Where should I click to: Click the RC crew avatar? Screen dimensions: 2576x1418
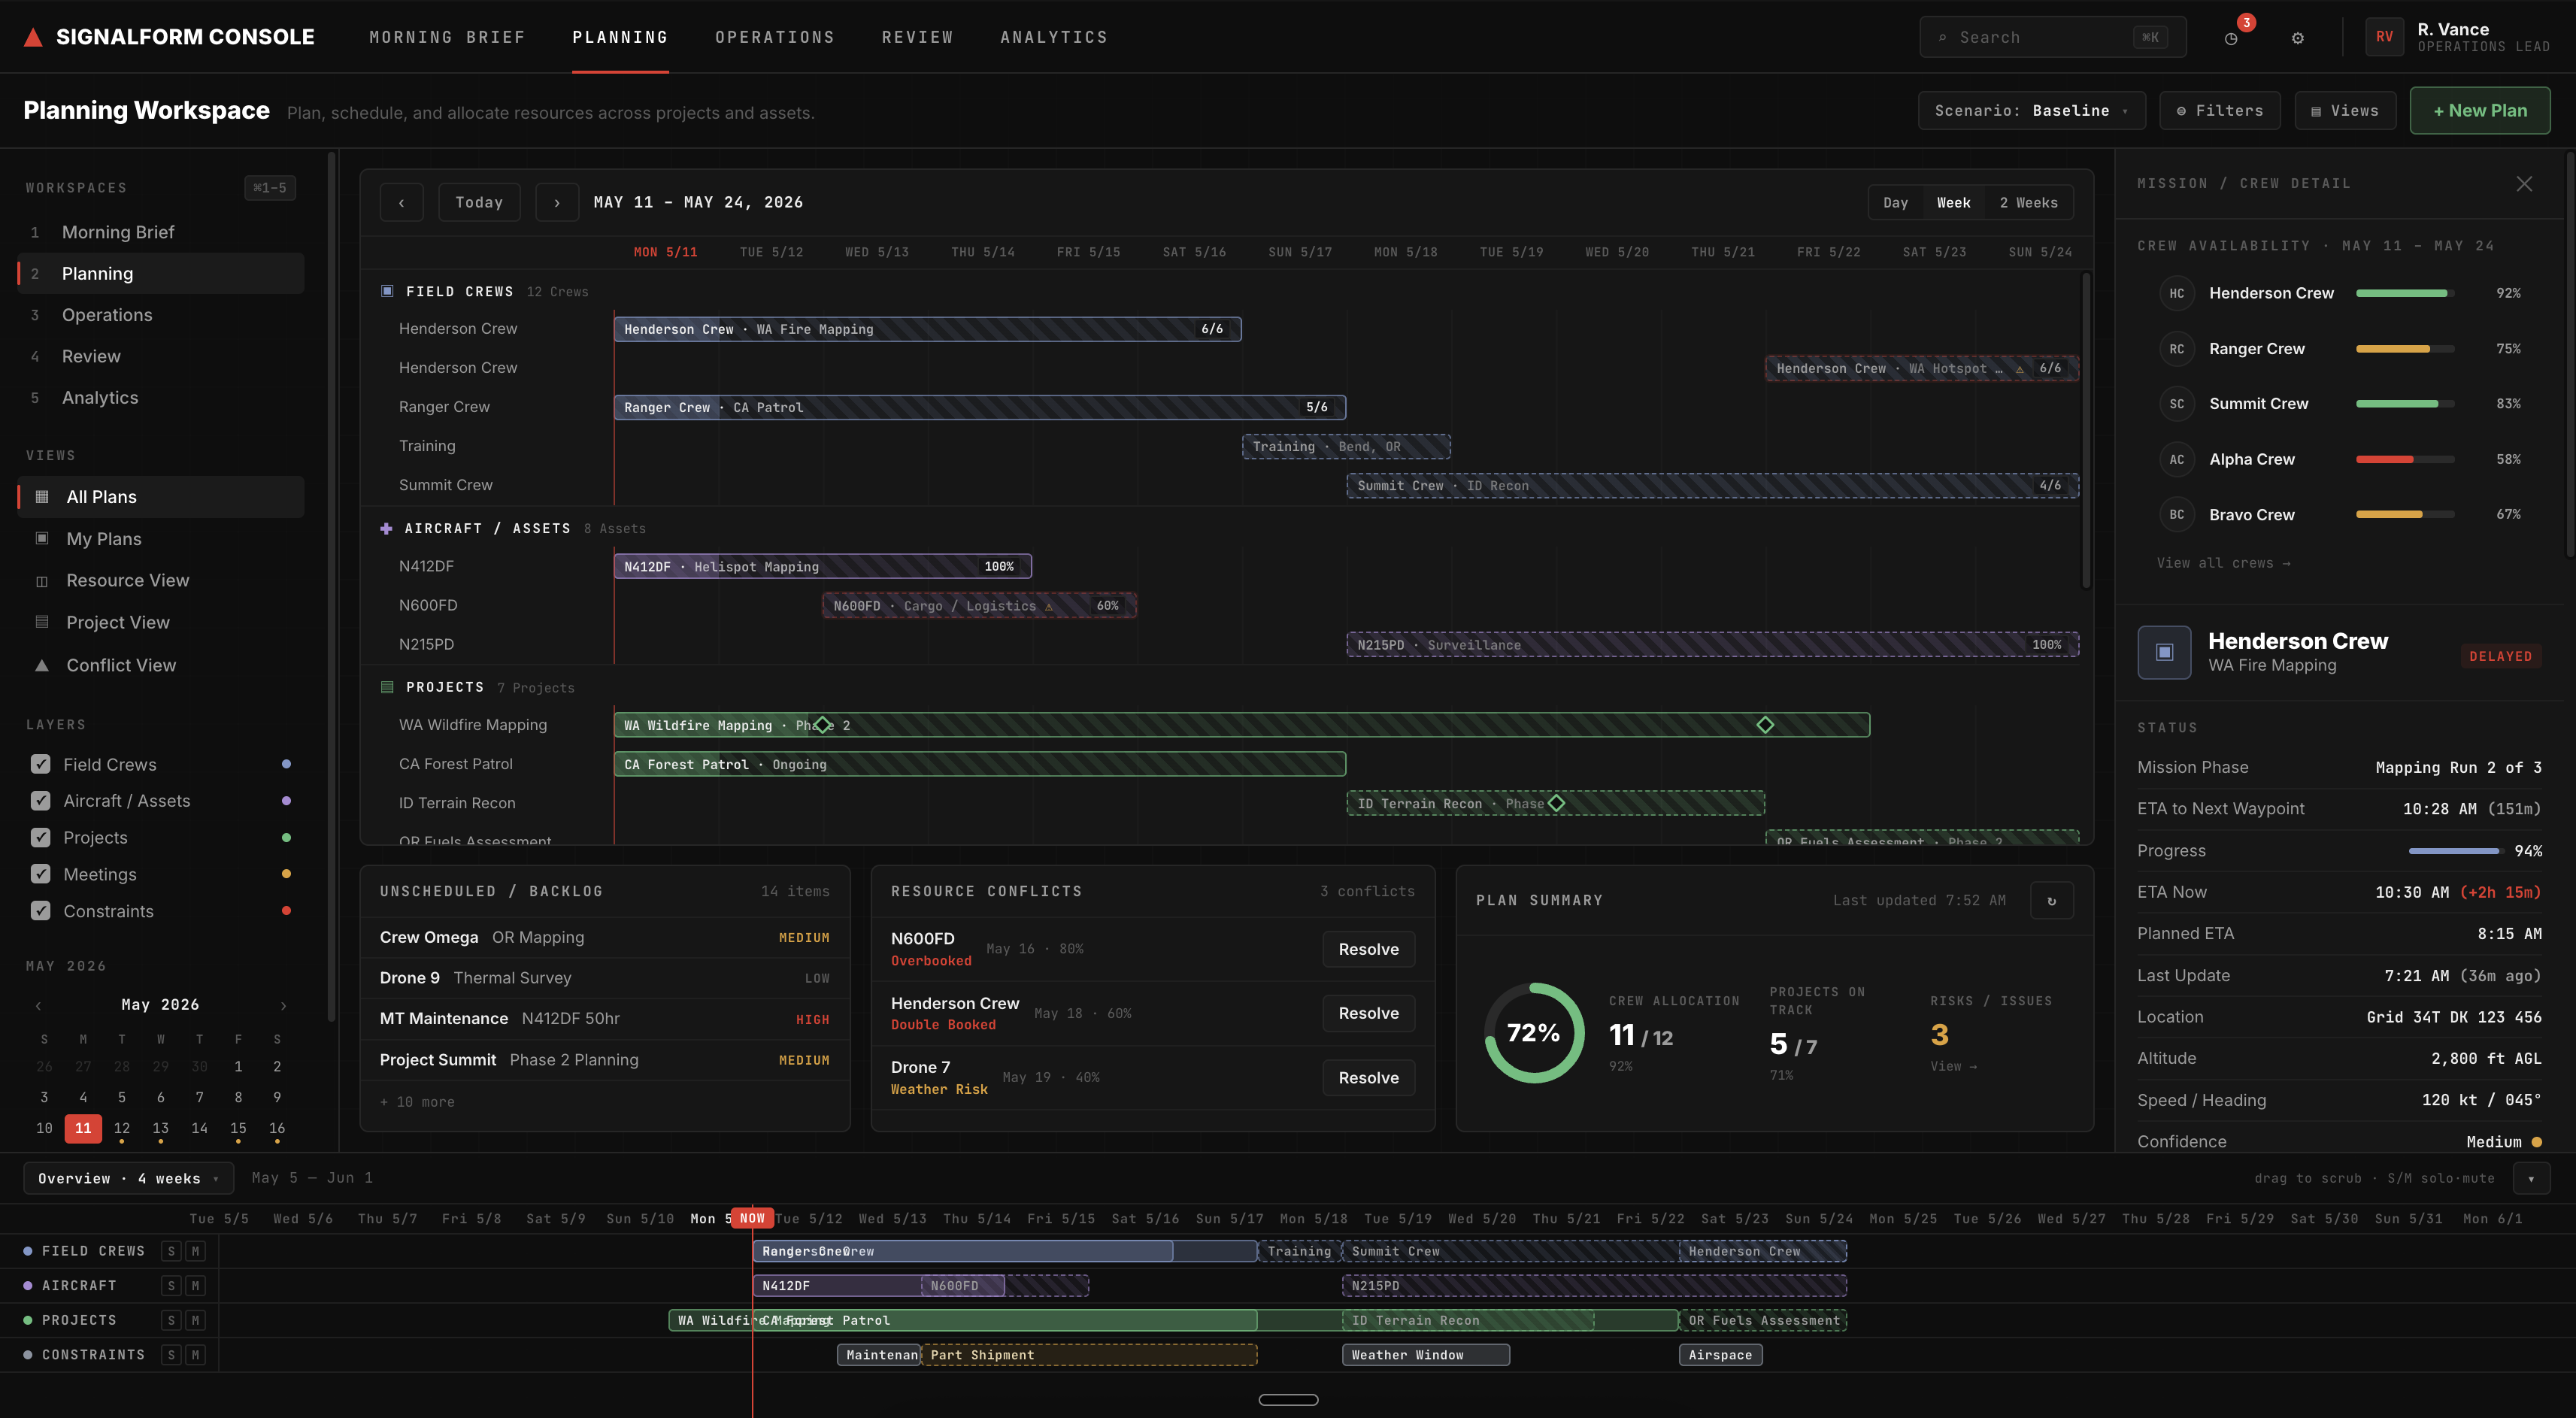pyautogui.click(x=2176, y=349)
